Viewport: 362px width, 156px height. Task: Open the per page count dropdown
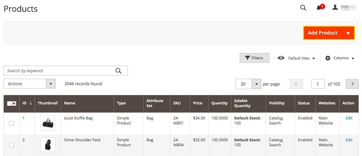[256, 84]
